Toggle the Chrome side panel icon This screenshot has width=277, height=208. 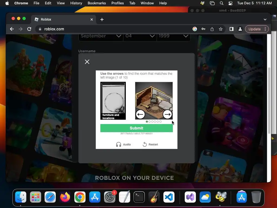(x=232, y=29)
